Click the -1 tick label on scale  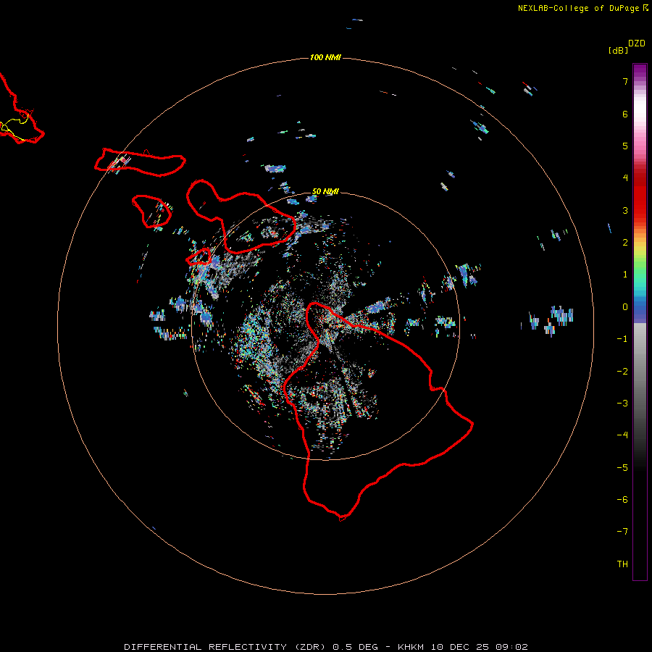[x=622, y=339]
